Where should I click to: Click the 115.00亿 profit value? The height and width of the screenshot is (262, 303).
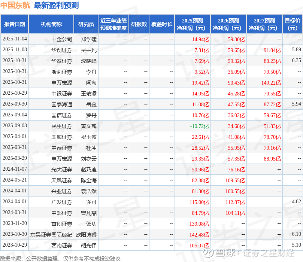pos(199,202)
